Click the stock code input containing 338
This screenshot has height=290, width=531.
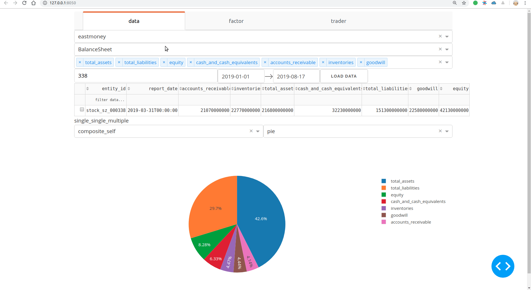pyautogui.click(x=146, y=76)
